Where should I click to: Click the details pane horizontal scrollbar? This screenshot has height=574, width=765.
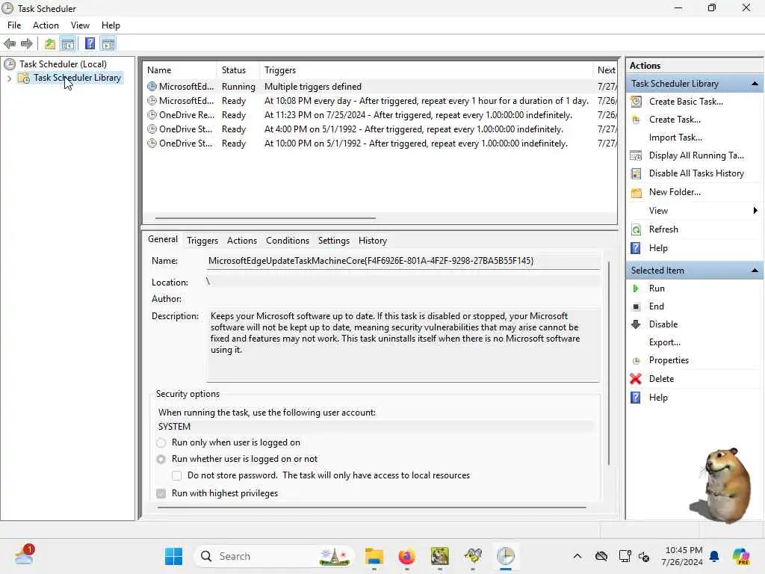pos(372,507)
